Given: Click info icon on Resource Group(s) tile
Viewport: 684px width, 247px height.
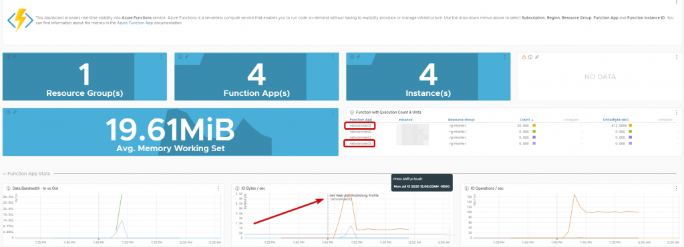Looking at the screenshot, I should 8,57.
